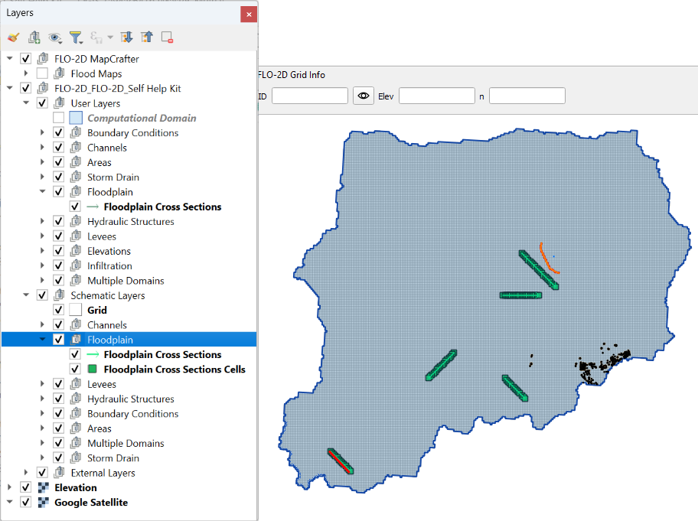This screenshot has width=698, height=521.
Task: Click the Add Group toolbar icon
Action: (34, 37)
